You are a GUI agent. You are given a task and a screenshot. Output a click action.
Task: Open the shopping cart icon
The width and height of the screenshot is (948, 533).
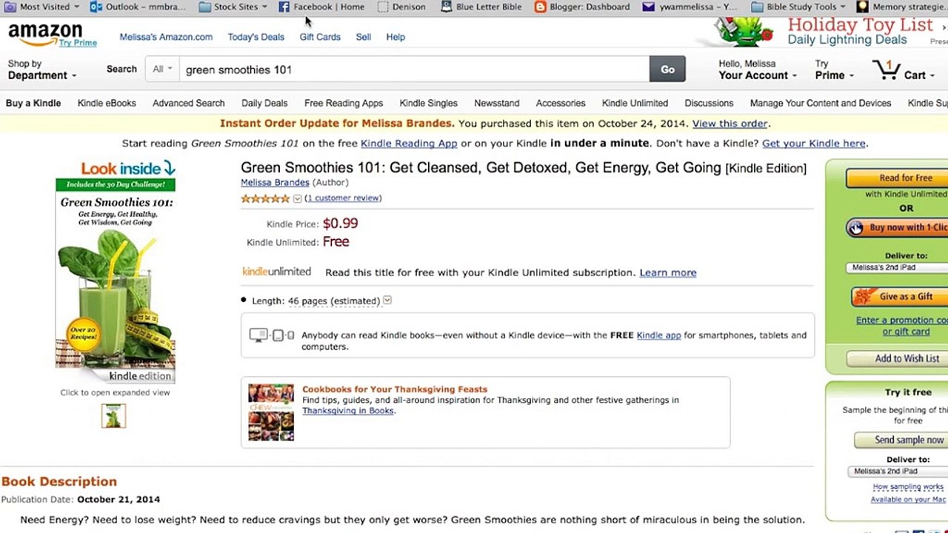[x=886, y=71]
